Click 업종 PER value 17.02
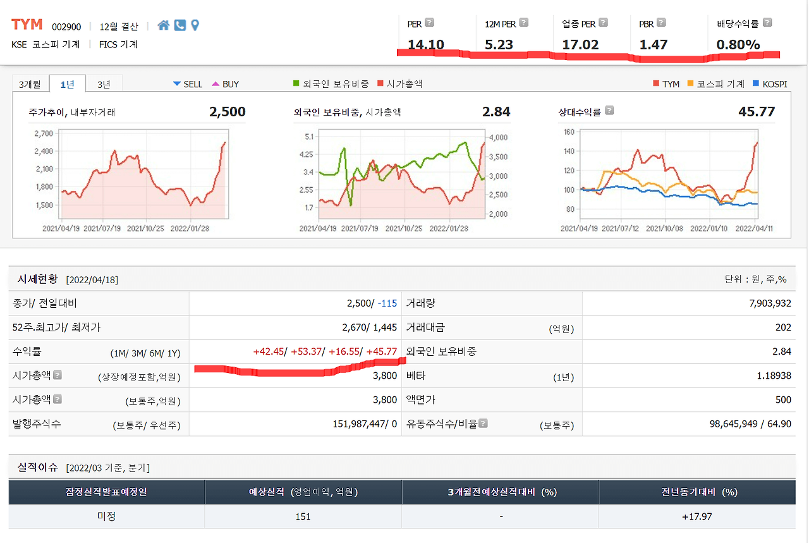 coord(580,44)
